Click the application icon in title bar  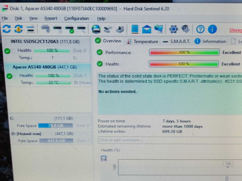coord(5,8)
